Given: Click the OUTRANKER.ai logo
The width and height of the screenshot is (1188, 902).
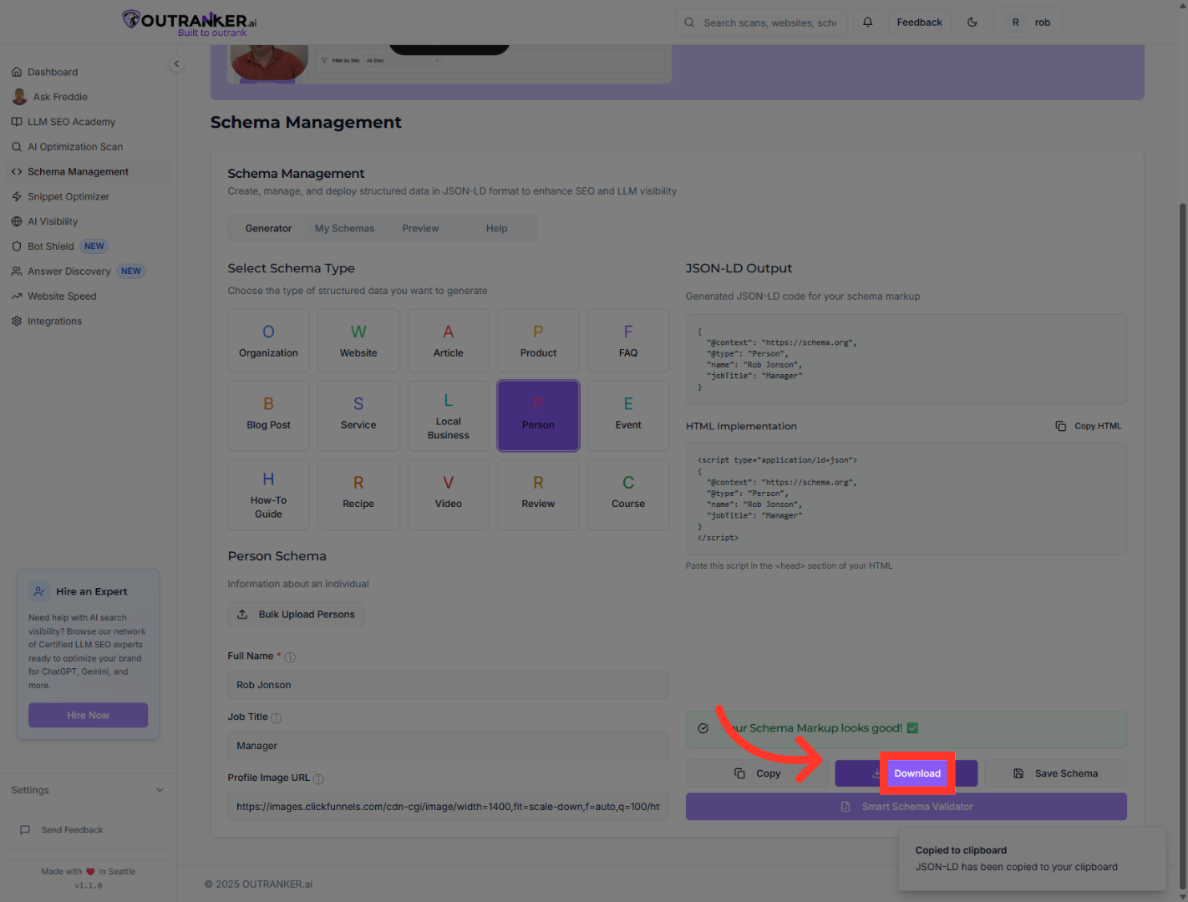Looking at the screenshot, I should tap(190, 23).
